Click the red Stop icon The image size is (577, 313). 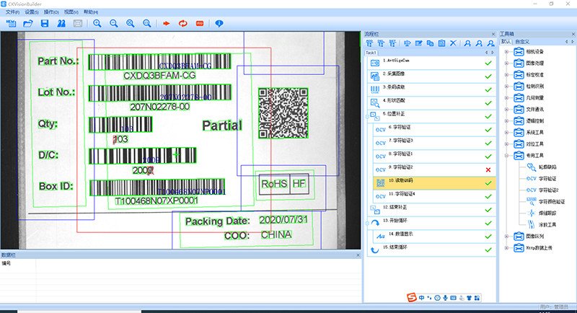click(x=198, y=24)
